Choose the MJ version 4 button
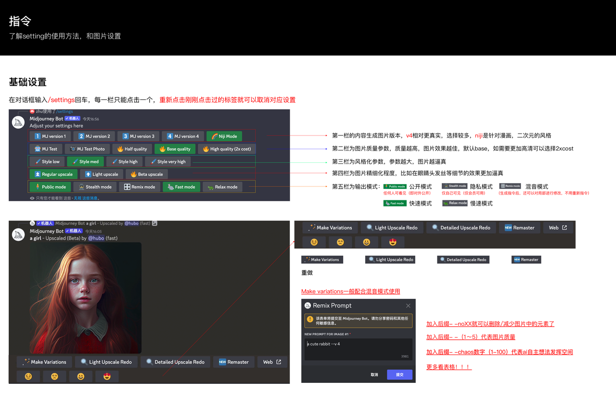Screen dimensions: 616x405 point(183,136)
